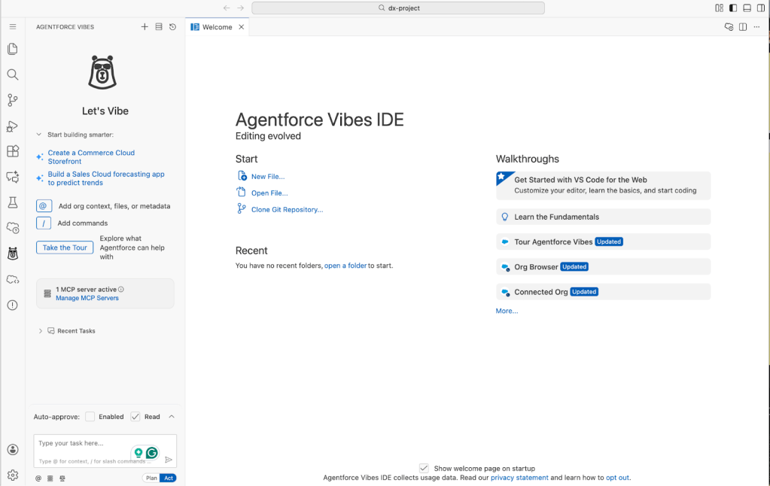
Task: Select the Welcome tab
Action: click(x=217, y=27)
